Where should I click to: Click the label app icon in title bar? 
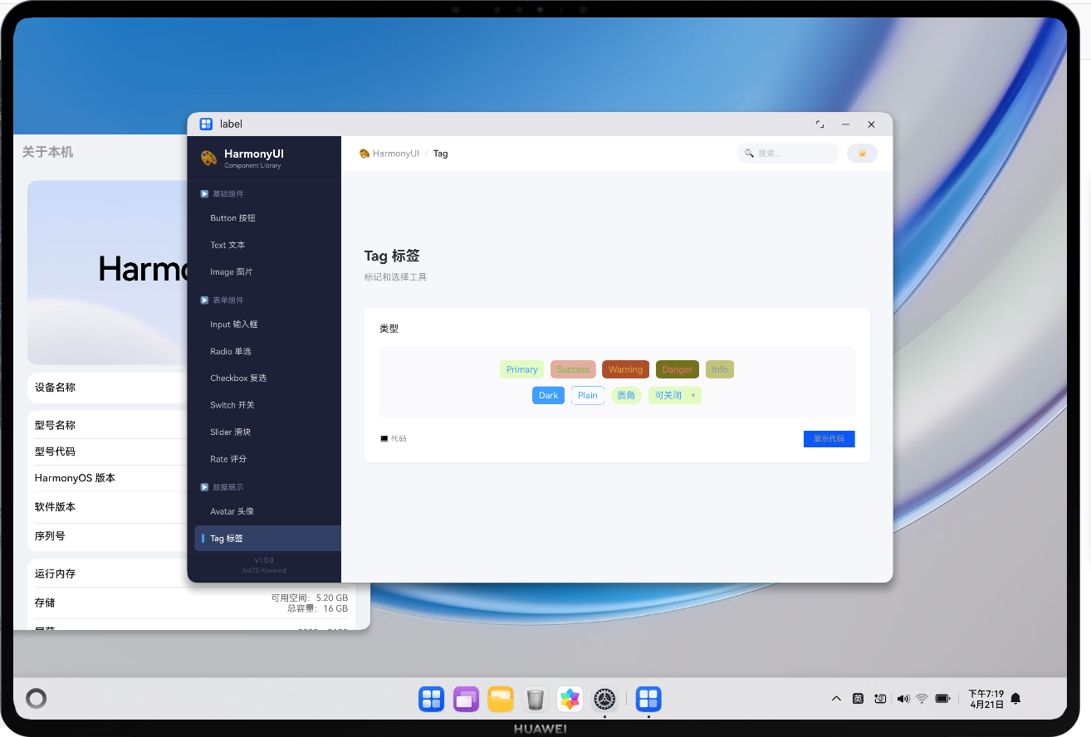tap(207, 124)
